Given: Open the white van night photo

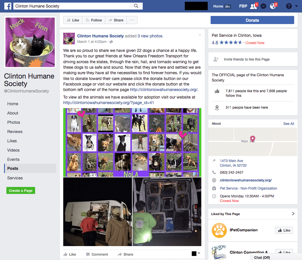Looking at the screenshot, I should point(97,212).
